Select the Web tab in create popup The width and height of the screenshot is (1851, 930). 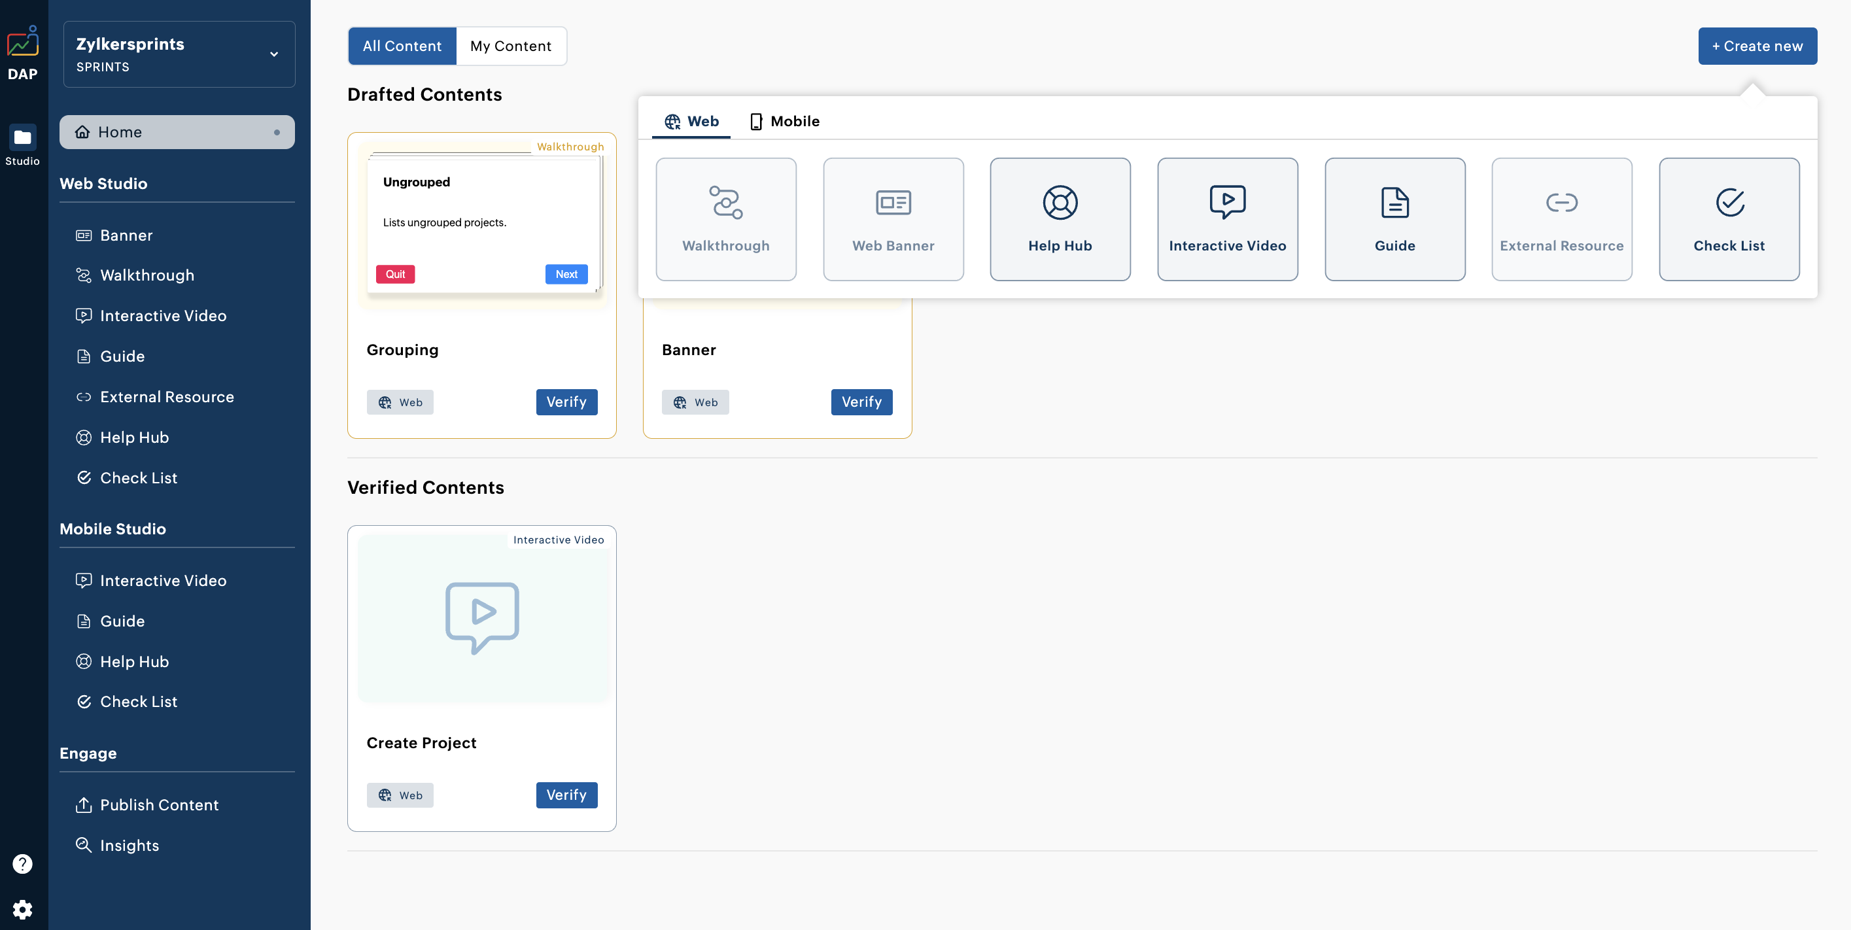691,121
